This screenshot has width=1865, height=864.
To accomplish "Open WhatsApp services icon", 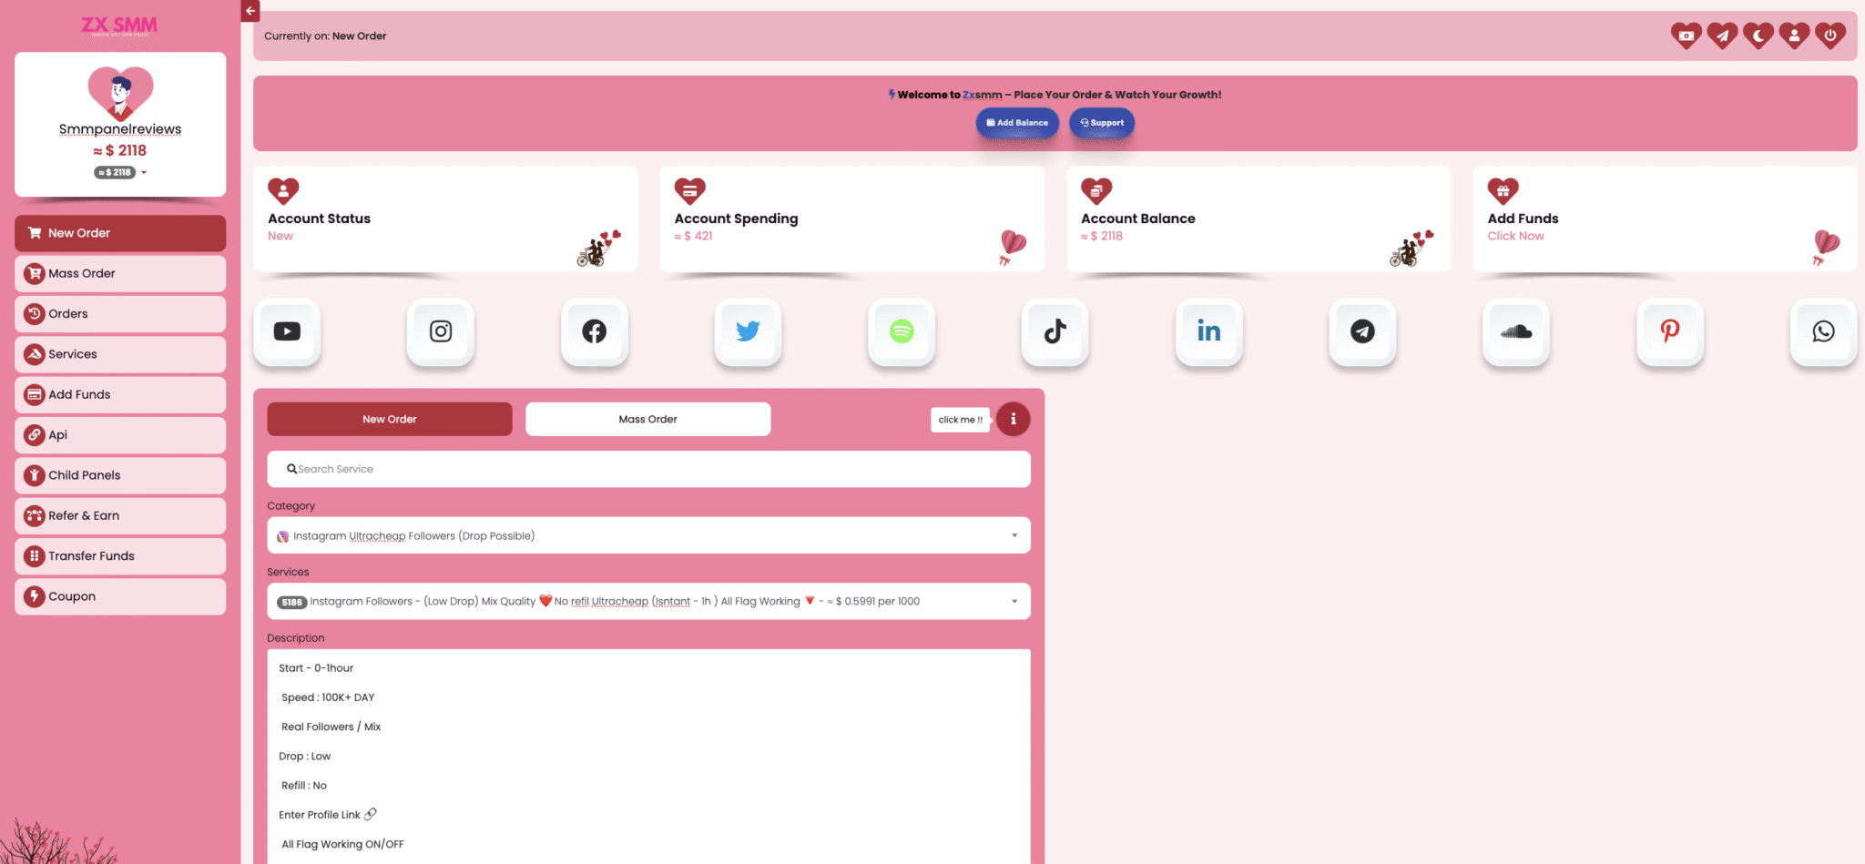I will pyautogui.click(x=1823, y=331).
